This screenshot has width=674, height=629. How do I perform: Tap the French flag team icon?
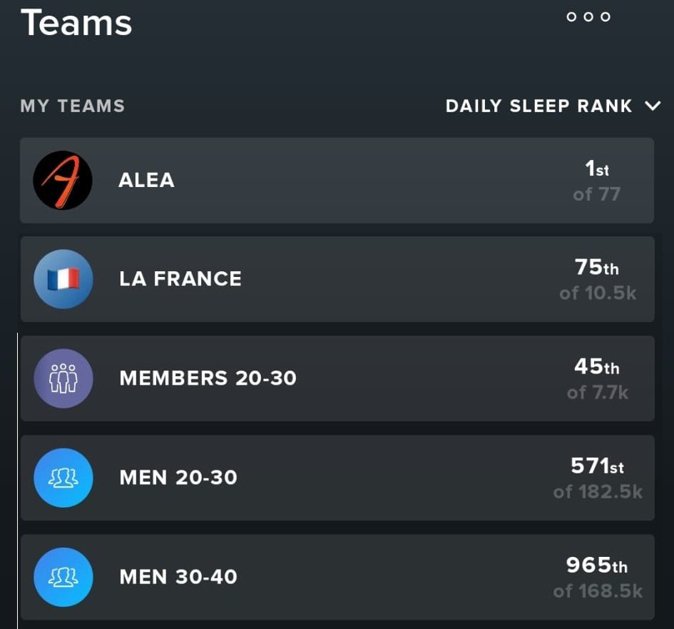pyautogui.click(x=63, y=279)
